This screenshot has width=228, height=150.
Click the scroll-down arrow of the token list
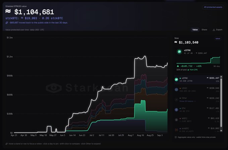(221, 131)
